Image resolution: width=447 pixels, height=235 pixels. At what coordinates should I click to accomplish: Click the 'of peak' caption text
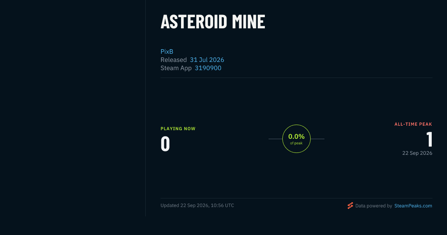297,143
